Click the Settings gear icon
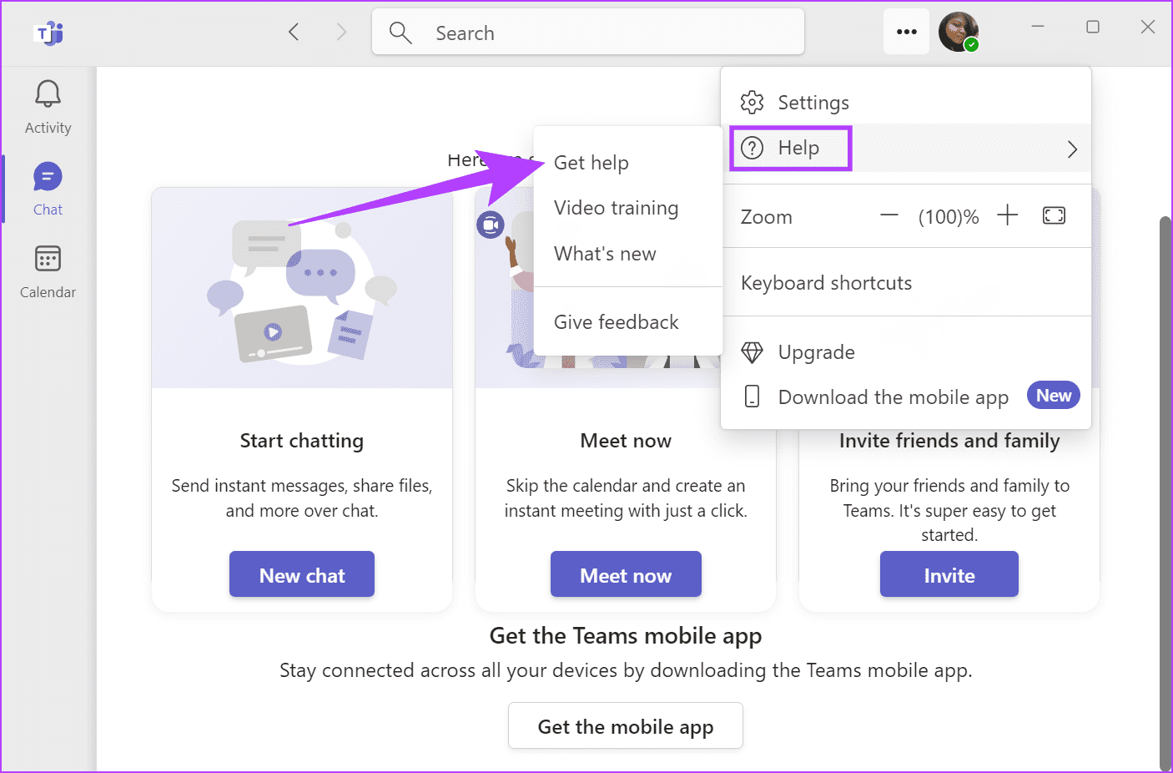The image size is (1173, 773). tap(752, 102)
